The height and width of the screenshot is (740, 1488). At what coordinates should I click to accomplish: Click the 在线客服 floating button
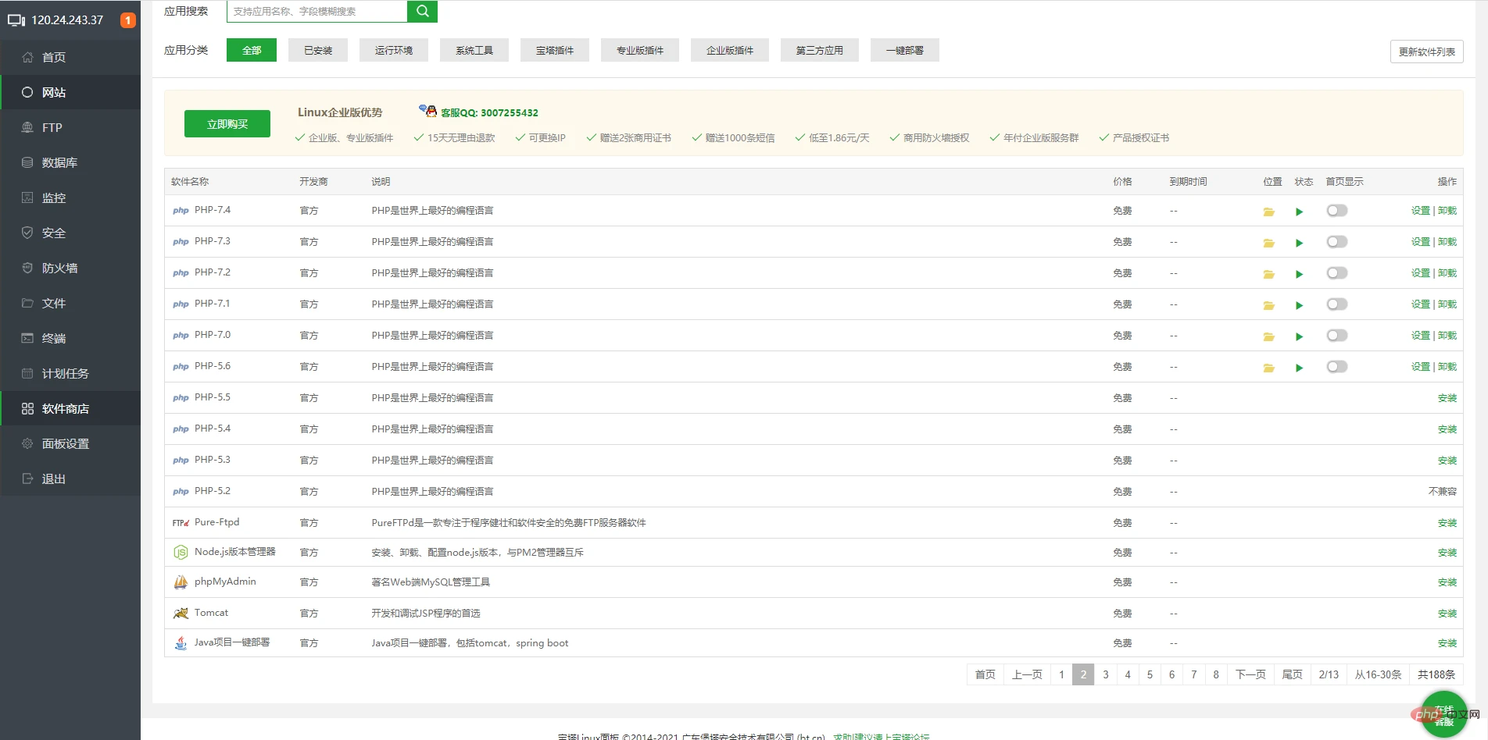pos(1443,714)
